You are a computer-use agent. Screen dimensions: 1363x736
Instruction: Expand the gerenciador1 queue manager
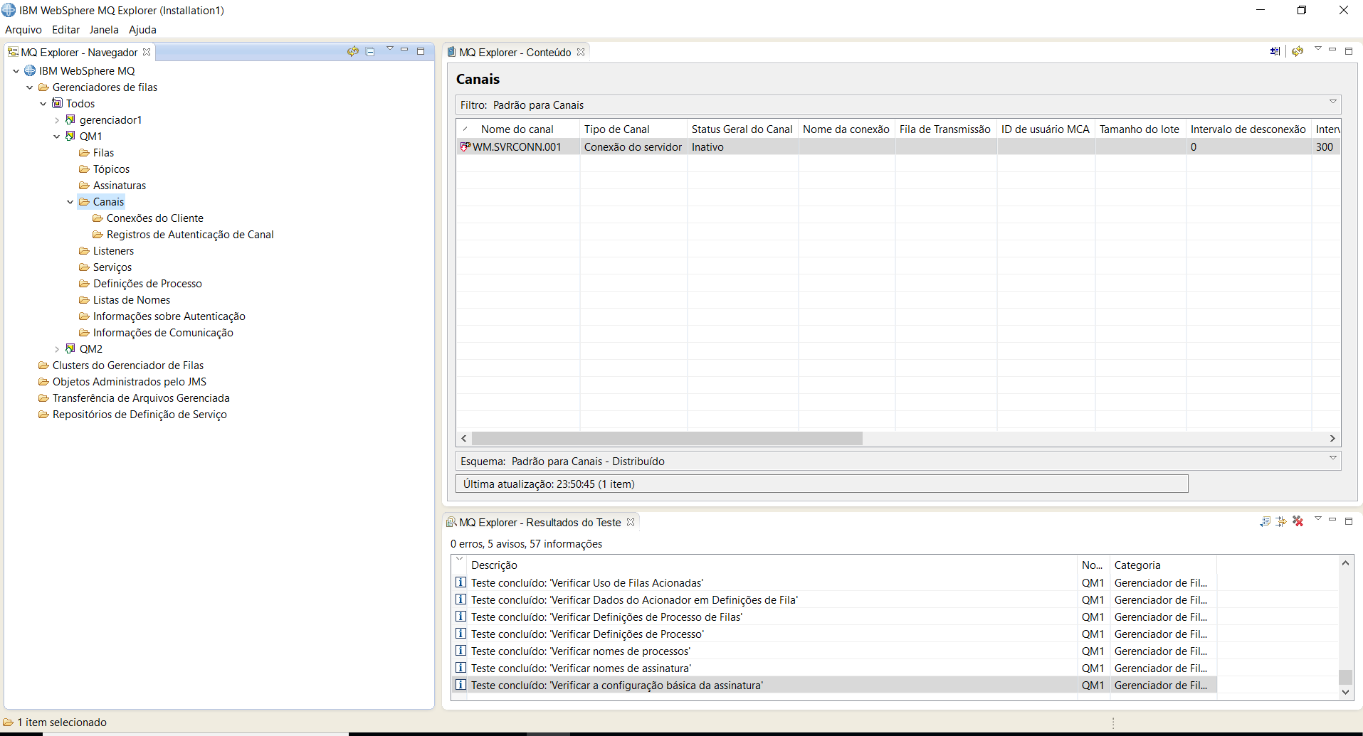pyautogui.click(x=57, y=120)
